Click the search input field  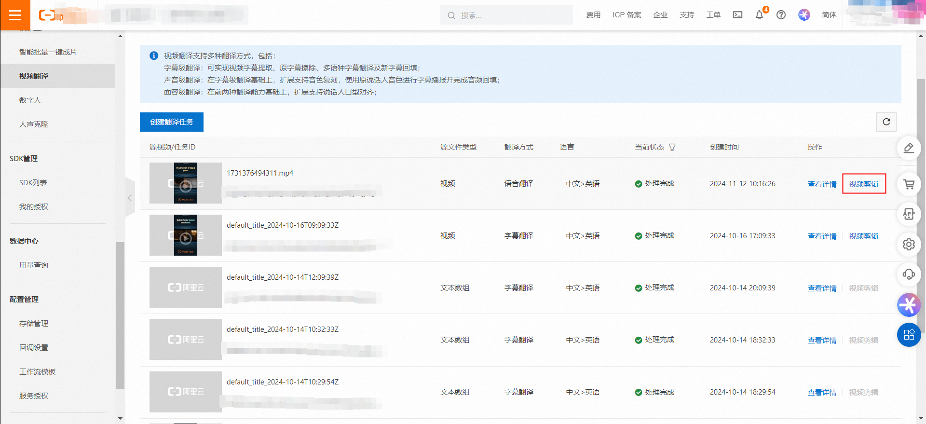[x=506, y=15]
